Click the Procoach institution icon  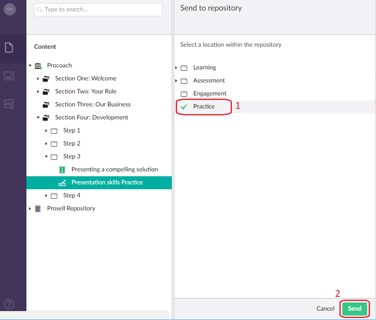[38, 65]
